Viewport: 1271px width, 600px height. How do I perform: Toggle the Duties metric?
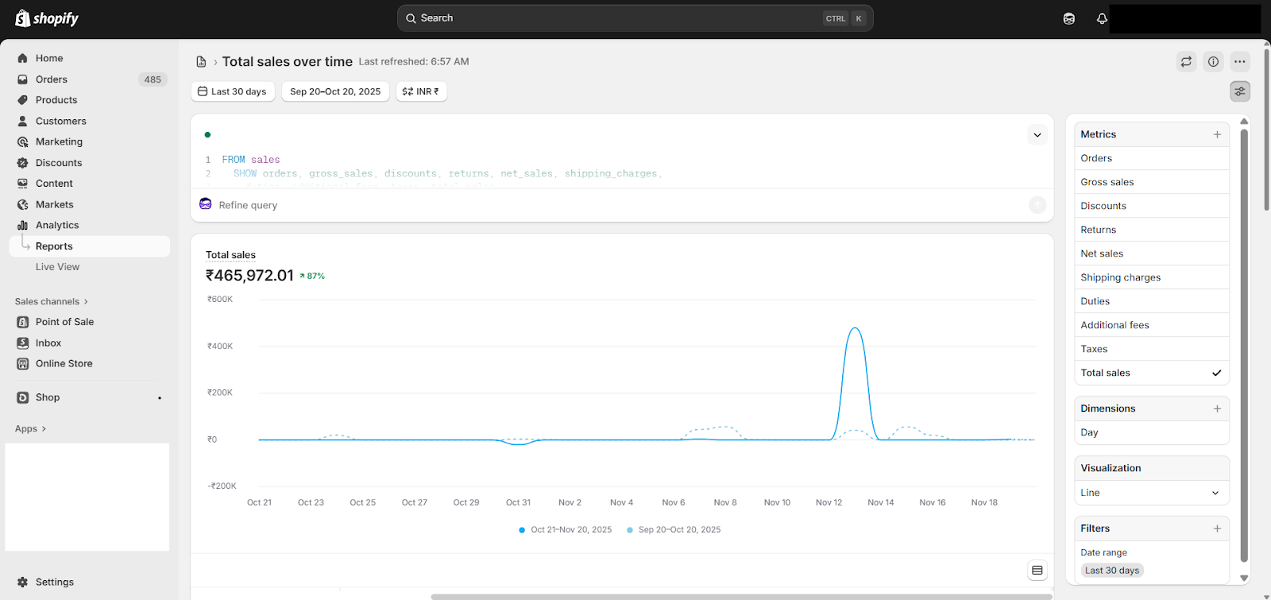tap(1152, 301)
